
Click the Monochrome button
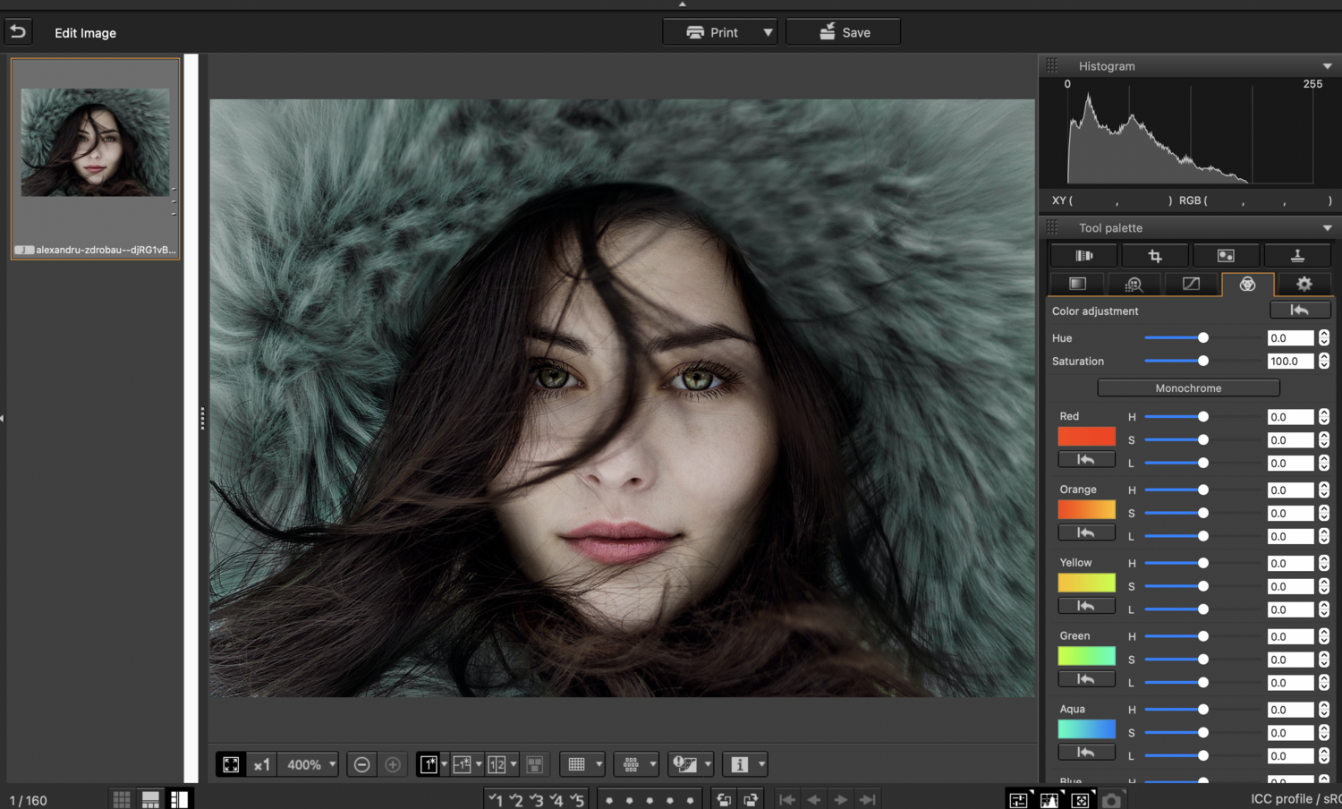coord(1187,388)
